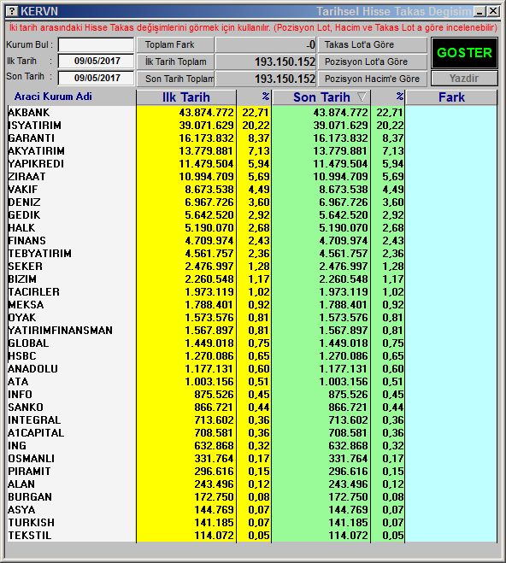Click the Ilk Tarih date field
The width and height of the screenshot is (506, 563).
(x=96, y=61)
